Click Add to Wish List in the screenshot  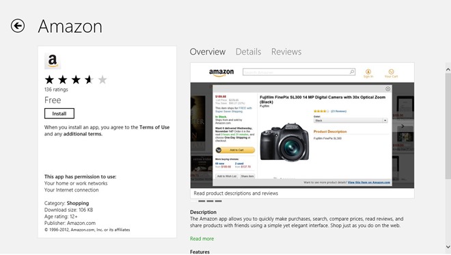pos(227,176)
